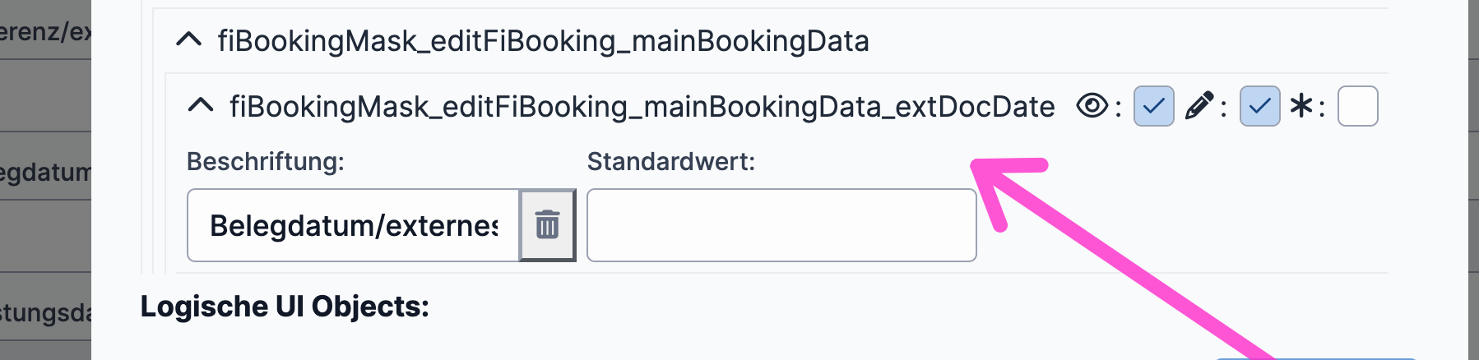This screenshot has height=360, width=1479.
Task: Click the dimmed backdrop right of the dialog
Action: (x=1473, y=164)
